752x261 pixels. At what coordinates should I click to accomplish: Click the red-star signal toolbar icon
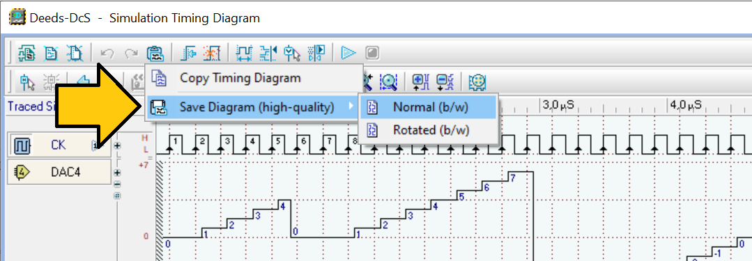pos(211,53)
